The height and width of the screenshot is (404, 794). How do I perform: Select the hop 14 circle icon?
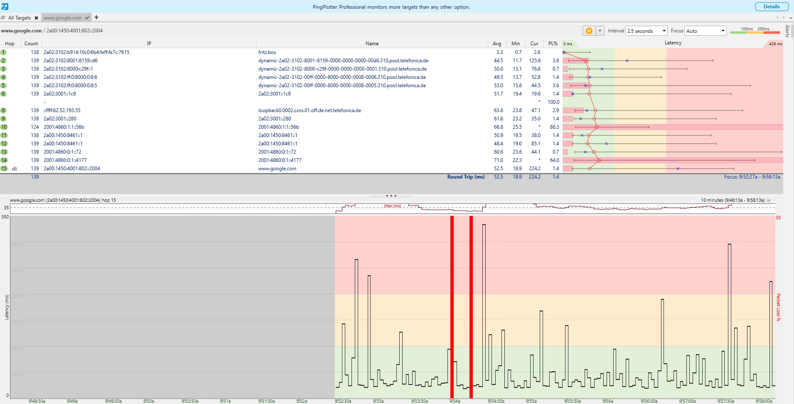tap(4, 160)
